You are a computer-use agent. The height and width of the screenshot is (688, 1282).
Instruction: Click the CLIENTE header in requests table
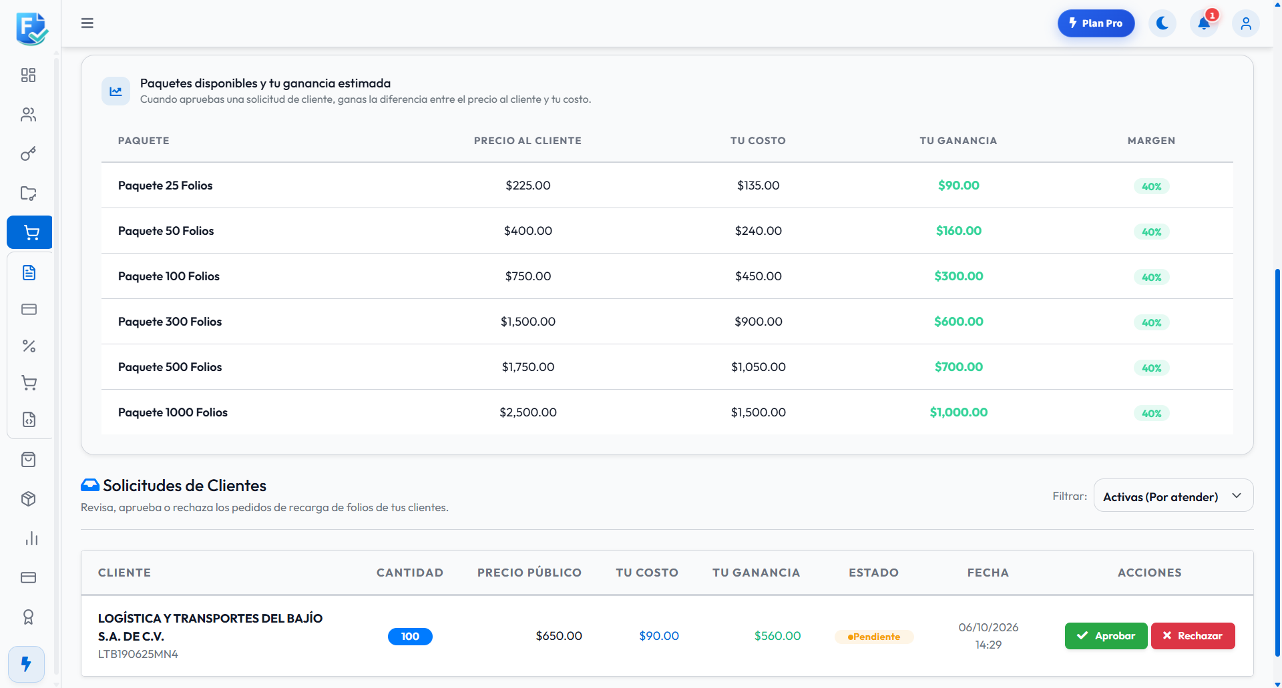(x=124, y=573)
